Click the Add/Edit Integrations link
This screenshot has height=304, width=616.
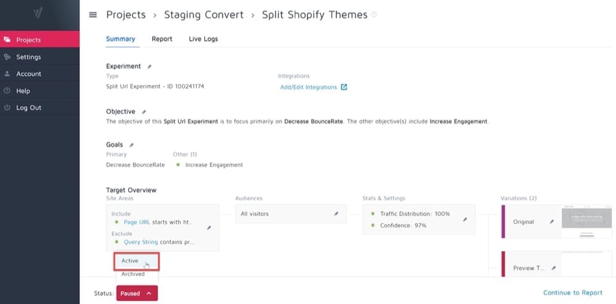309,87
